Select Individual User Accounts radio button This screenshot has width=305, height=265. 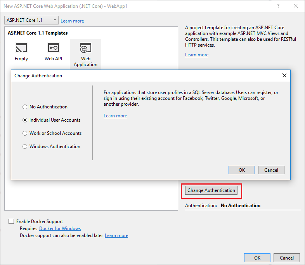pyautogui.click(x=25, y=120)
